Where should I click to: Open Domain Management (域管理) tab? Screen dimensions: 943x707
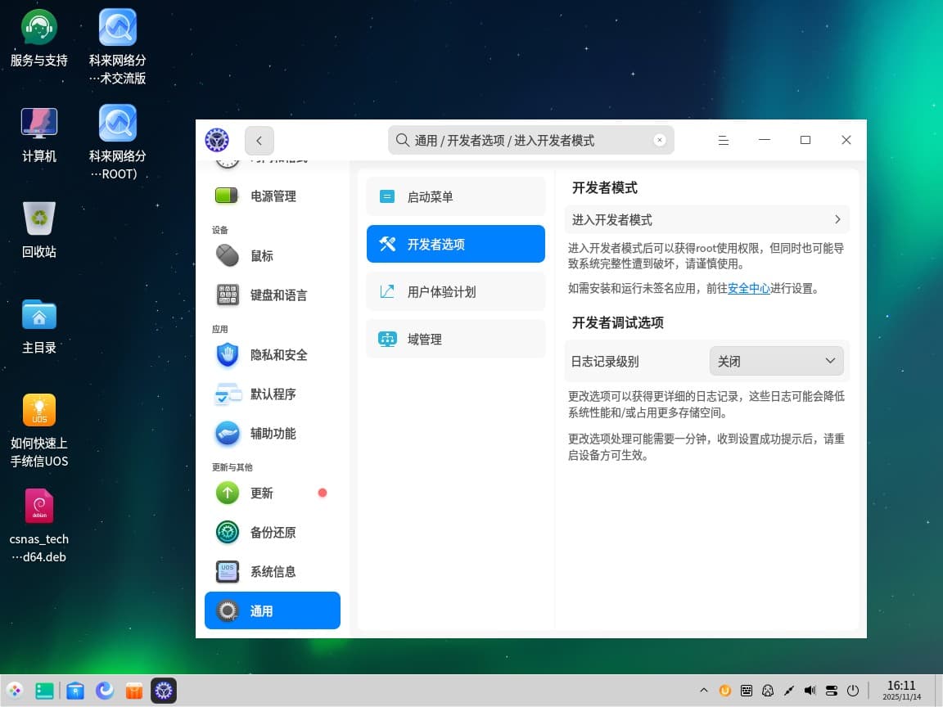(x=455, y=340)
